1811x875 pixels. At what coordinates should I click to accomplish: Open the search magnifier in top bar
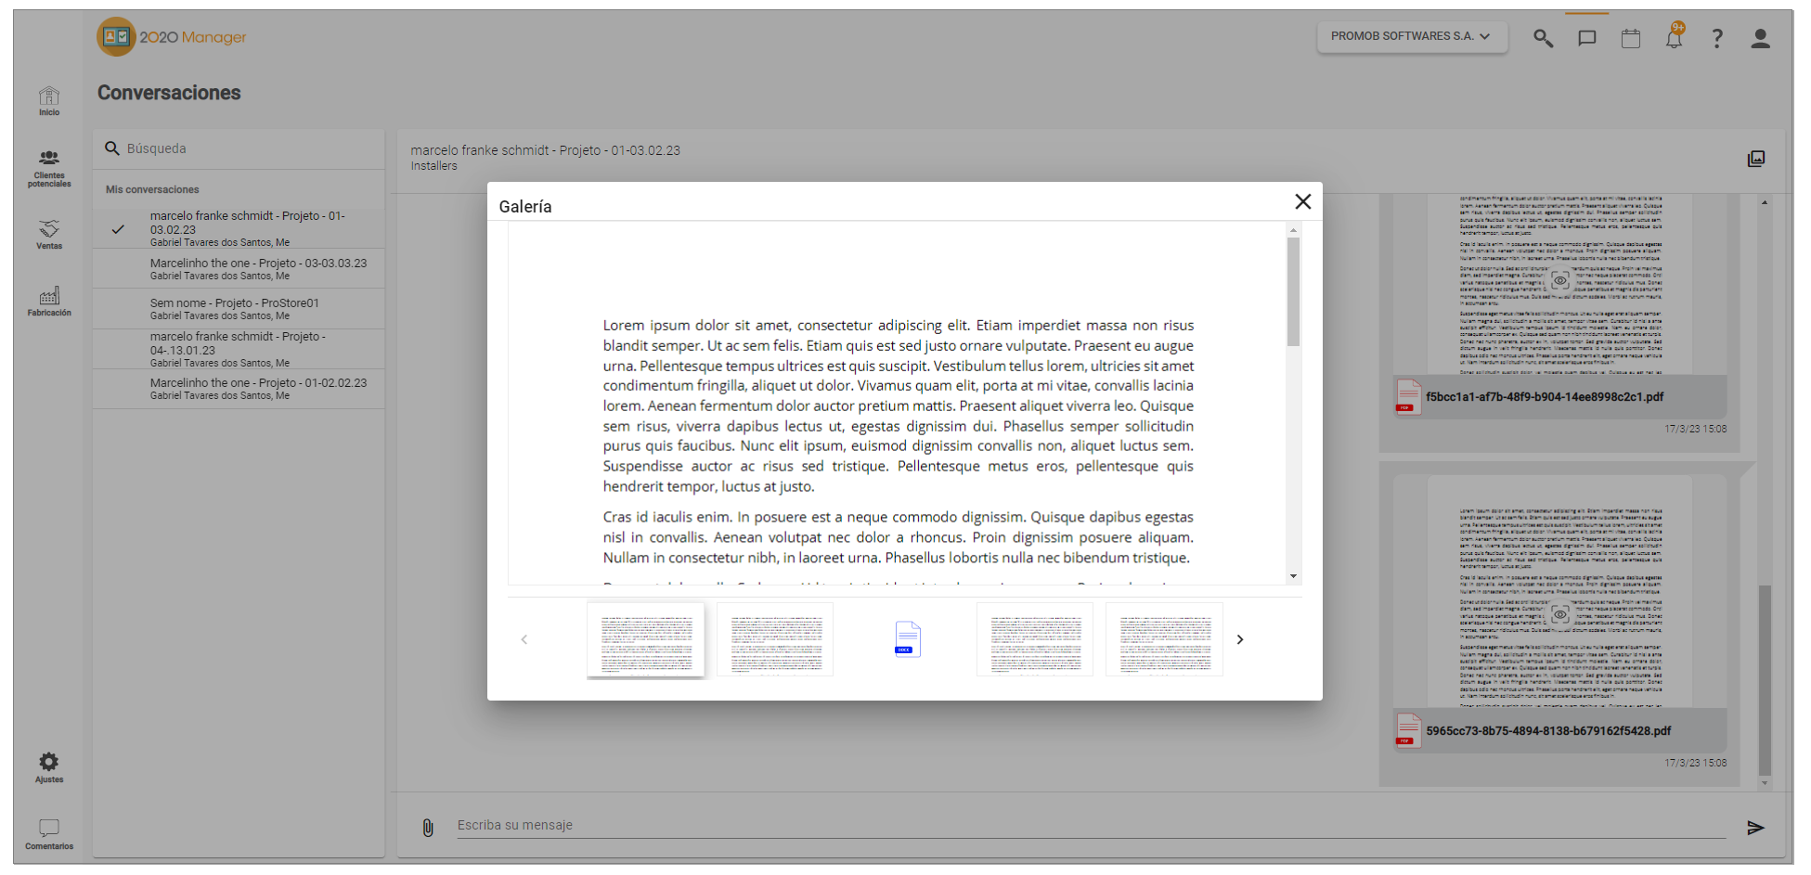pyautogui.click(x=1543, y=38)
